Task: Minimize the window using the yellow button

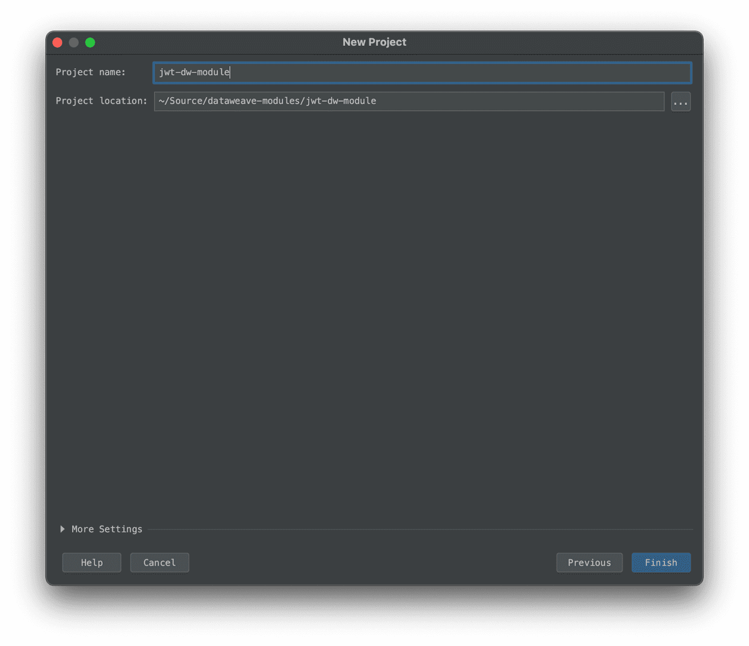Action: coord(74,42)
